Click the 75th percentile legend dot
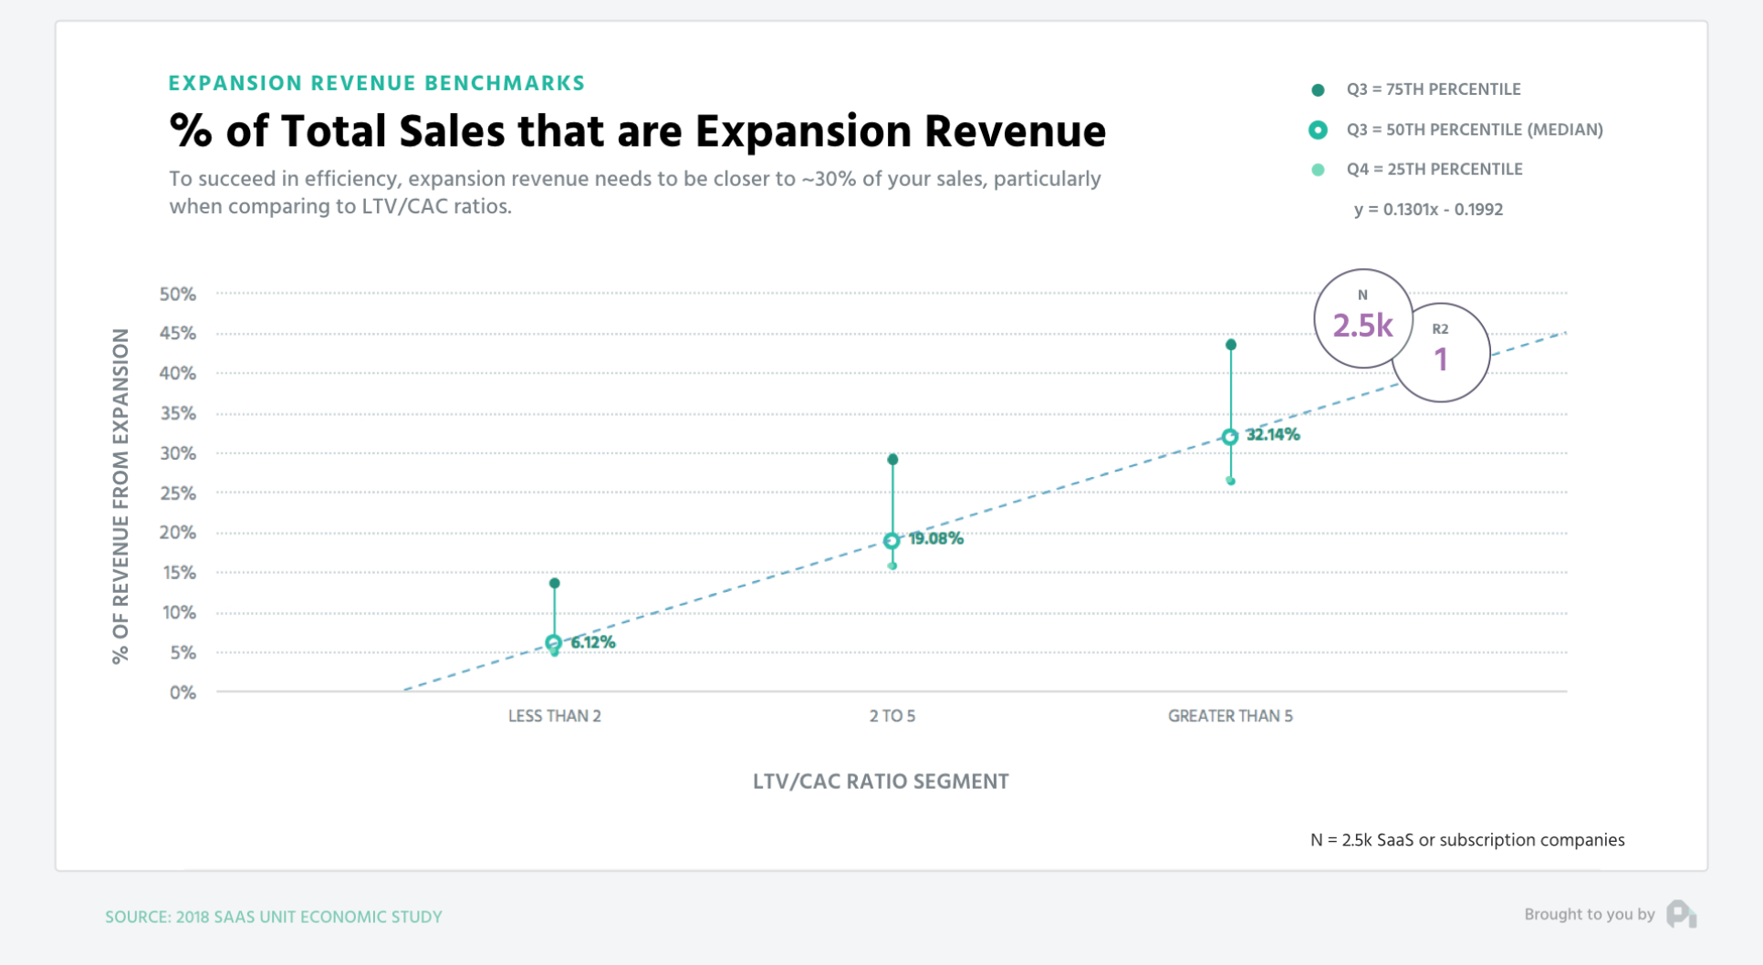 (1318, 90)
